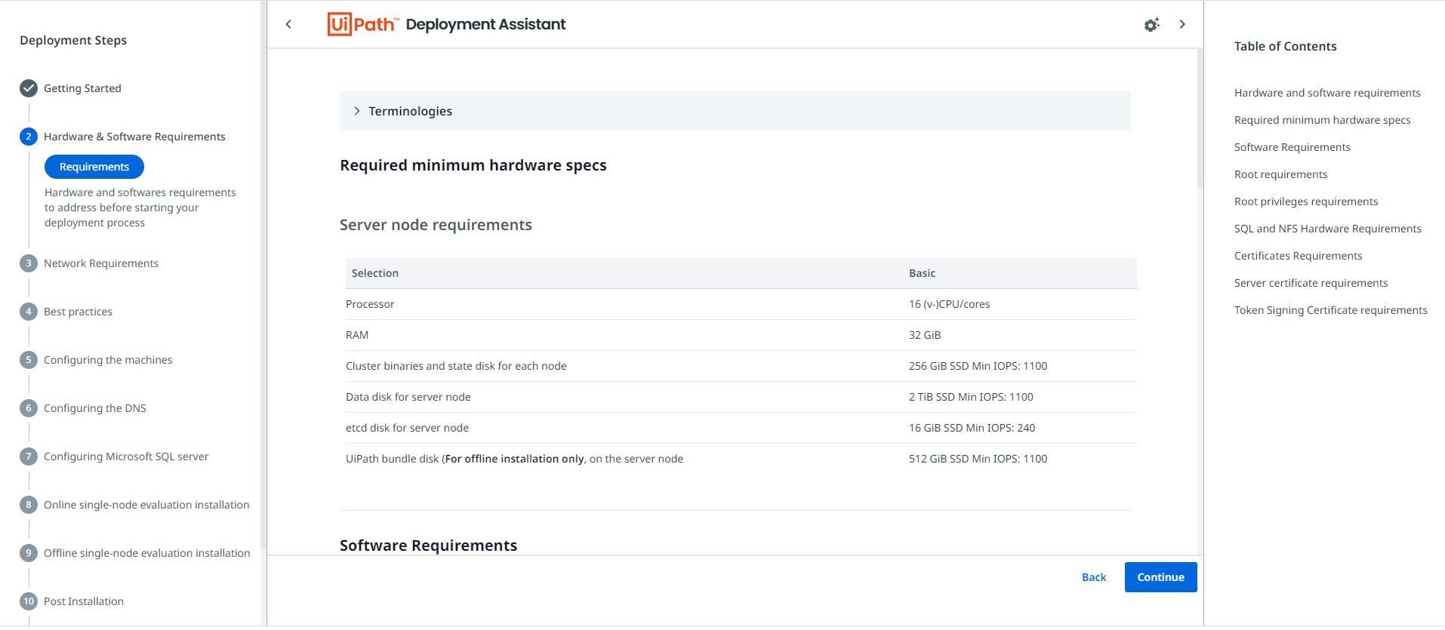Click 512 GiB SSD Min IOPS value
Viewport: 1445px width, 630px height.
coord(978,459)
